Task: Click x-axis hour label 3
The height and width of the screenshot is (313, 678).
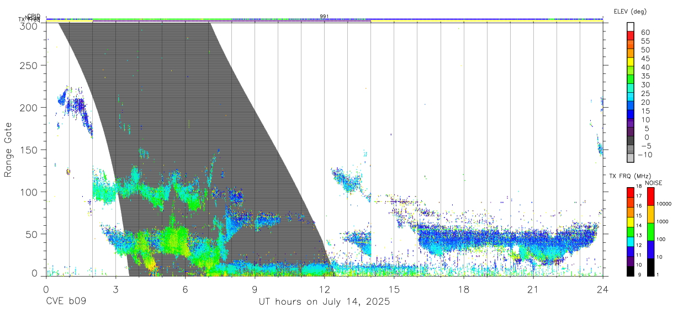Action: click(x=115, y=289)
